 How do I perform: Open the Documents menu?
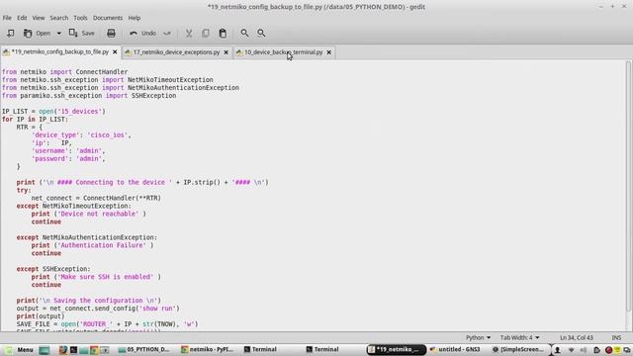108,18
